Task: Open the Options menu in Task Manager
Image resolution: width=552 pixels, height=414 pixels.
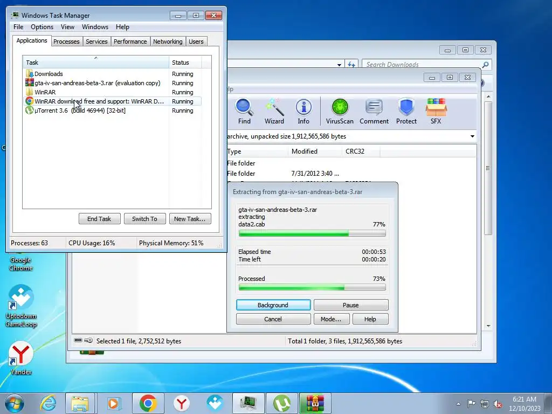Action: [x=42, y=27]
